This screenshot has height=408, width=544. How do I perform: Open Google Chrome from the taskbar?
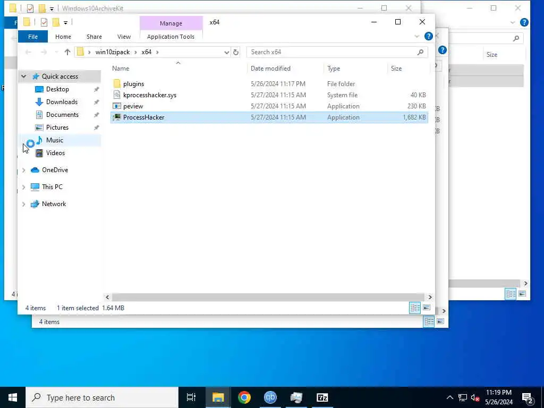244,397
